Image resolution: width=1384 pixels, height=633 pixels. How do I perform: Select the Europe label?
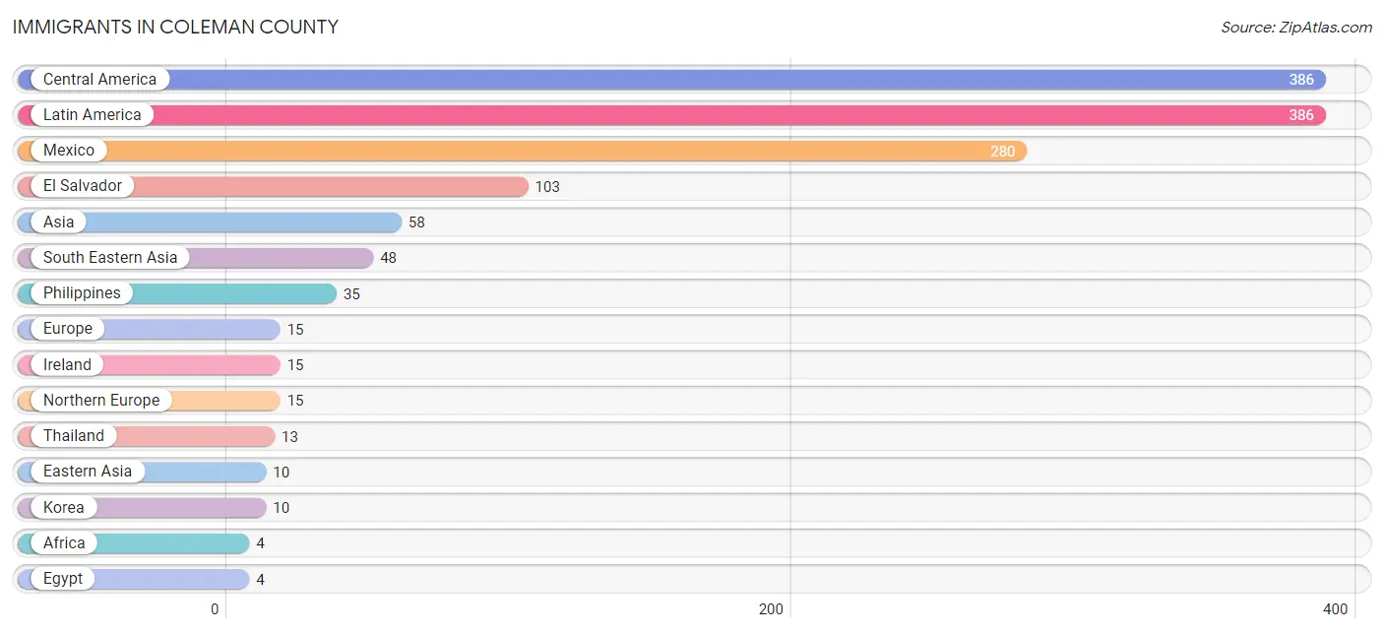(x=68, y=328)
